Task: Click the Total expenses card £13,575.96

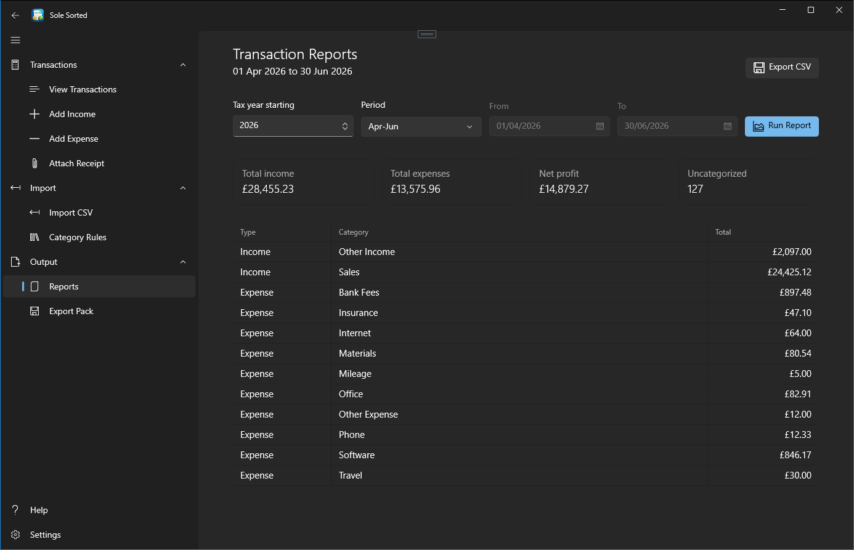Action: click(451, 182)
